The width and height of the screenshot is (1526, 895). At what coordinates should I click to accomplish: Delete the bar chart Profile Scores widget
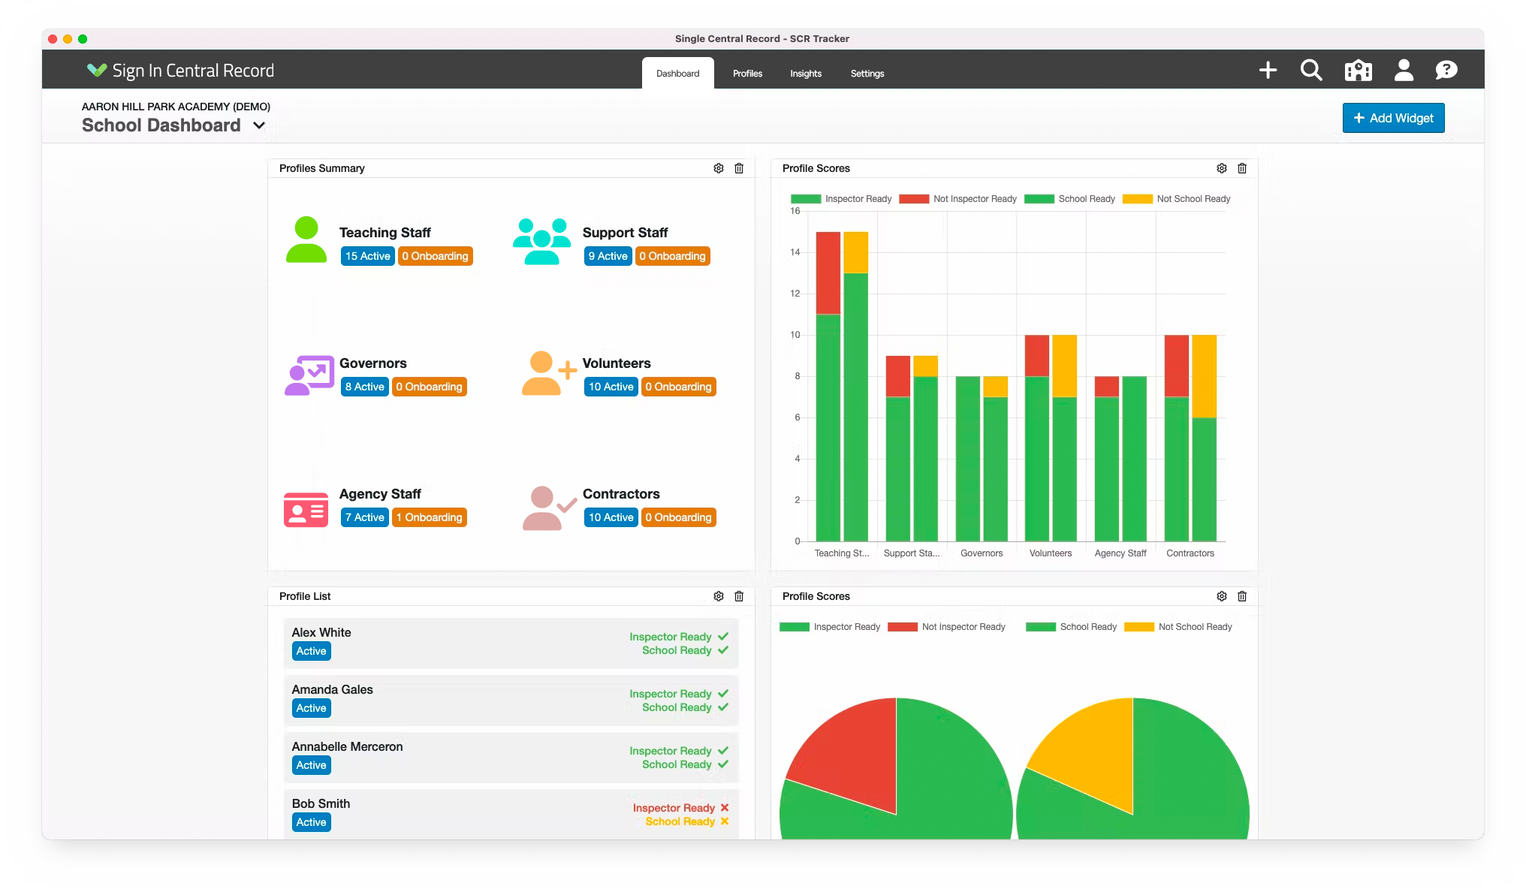click(x=1242, y=168)
